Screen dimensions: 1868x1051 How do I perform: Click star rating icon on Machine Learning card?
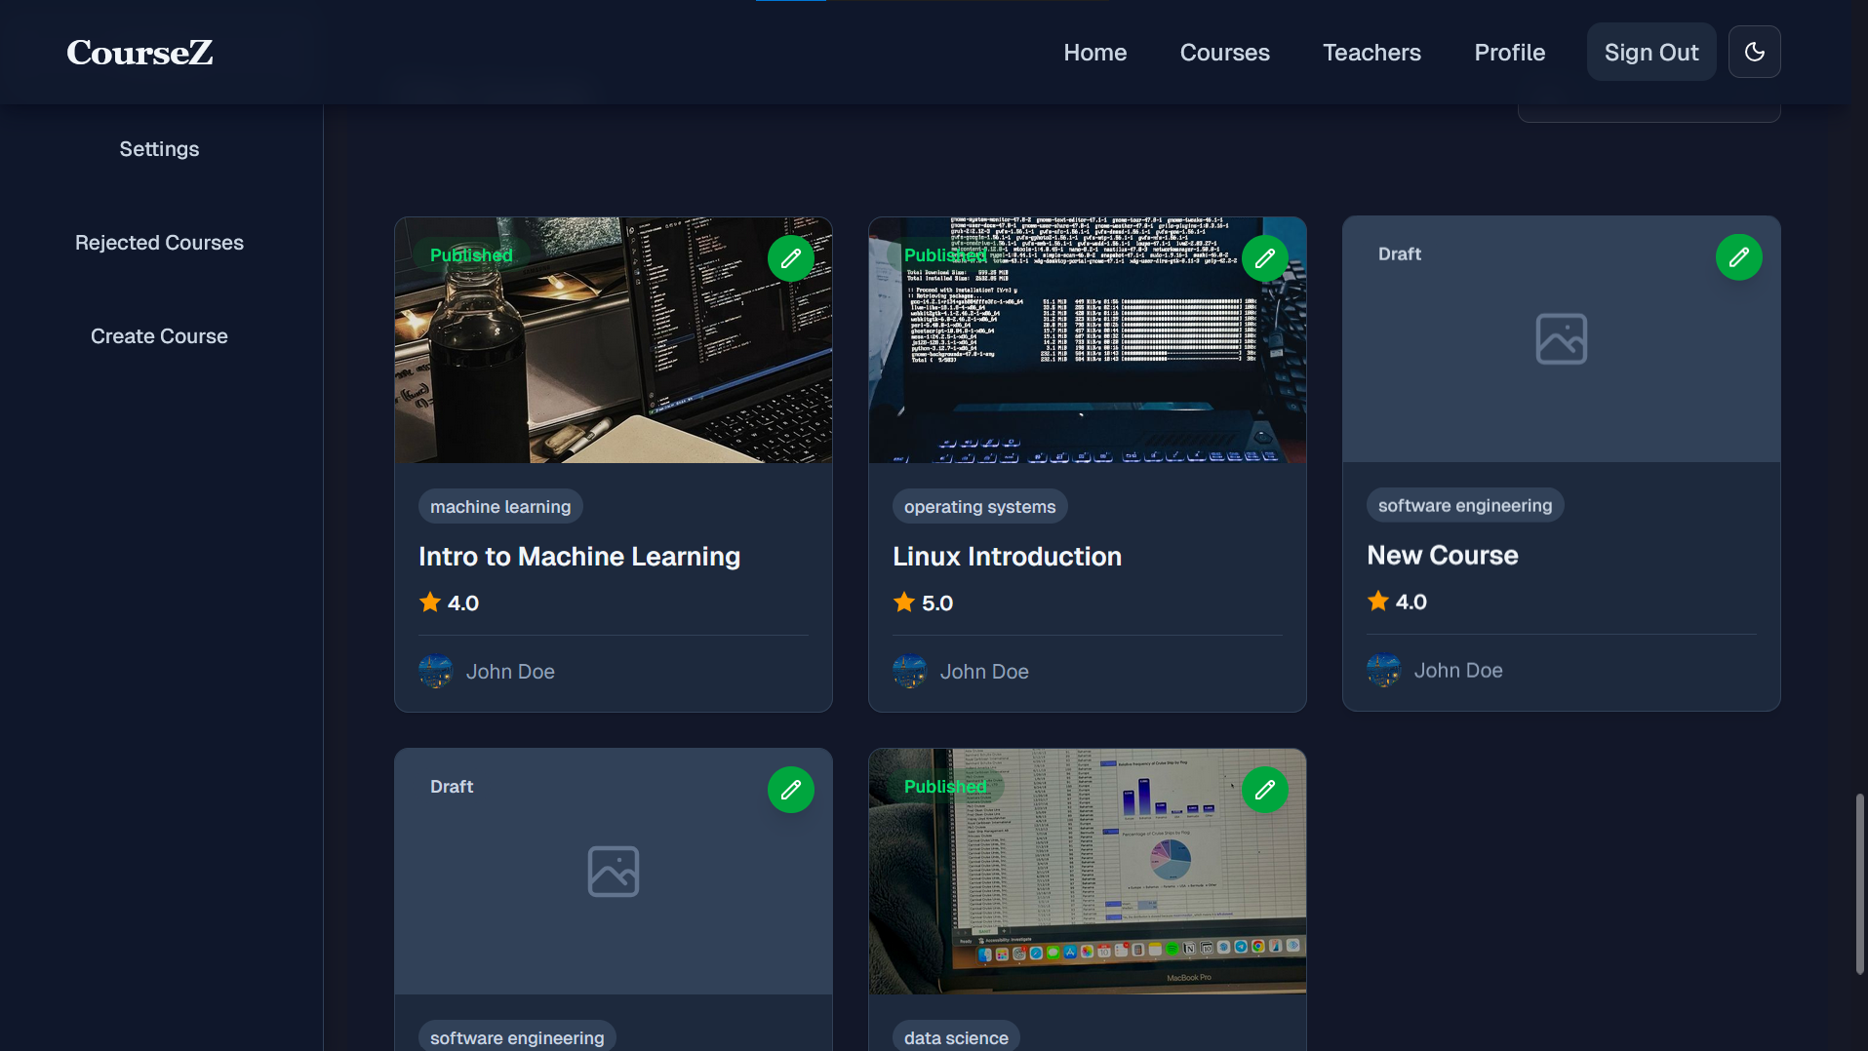point(429,603)
